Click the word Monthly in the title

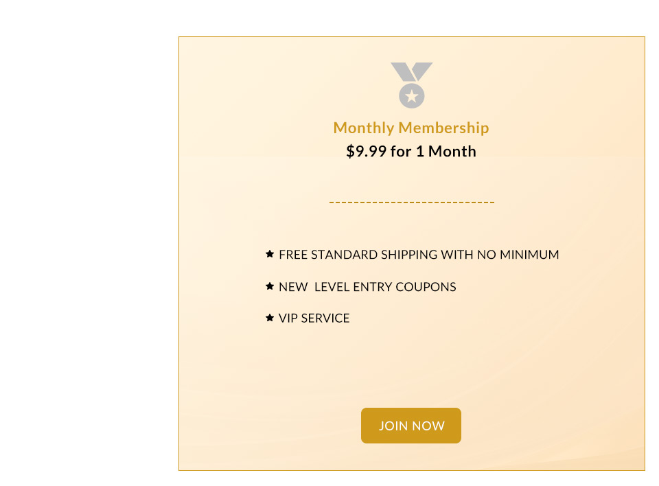coord(364,128)
